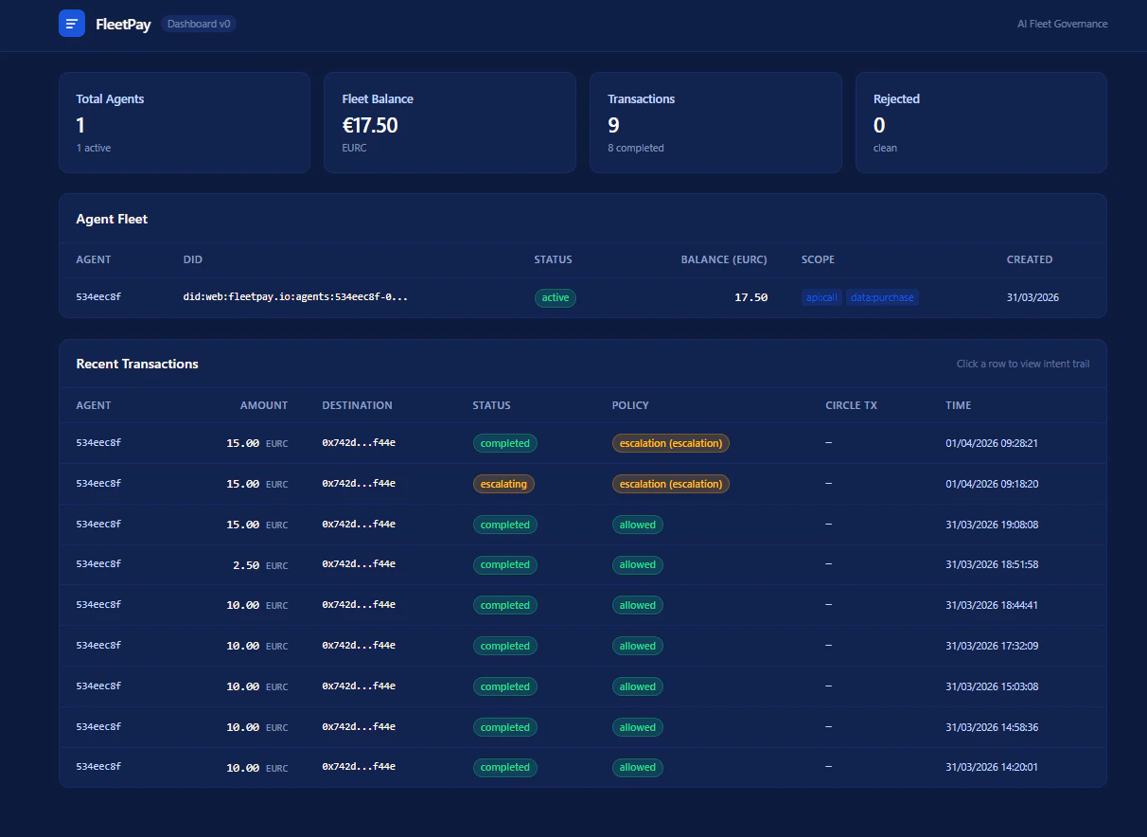Click the api:call scope tag
Image resolution: width=1147 pixels, height=837 pixels.
[821, 297]
